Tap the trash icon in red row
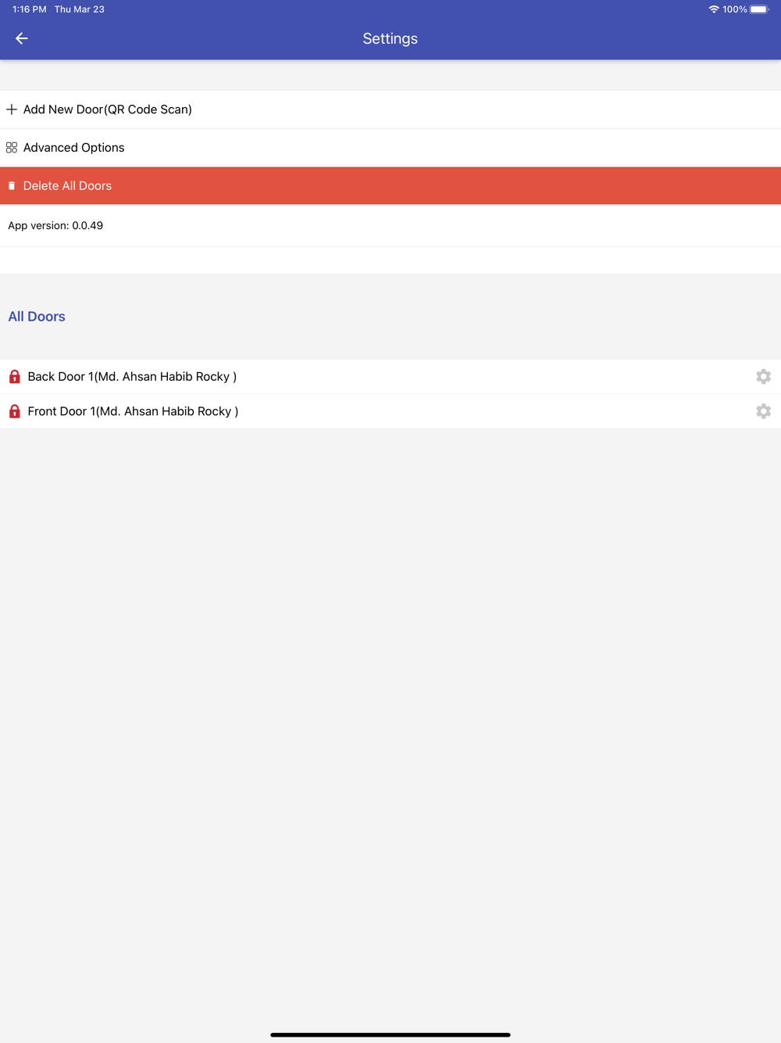The height and width of the screenshot is (1043, 781). tap(12, 186)
